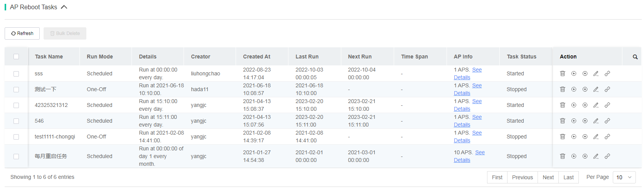Sort table by Created At column

tap(256, 57)
